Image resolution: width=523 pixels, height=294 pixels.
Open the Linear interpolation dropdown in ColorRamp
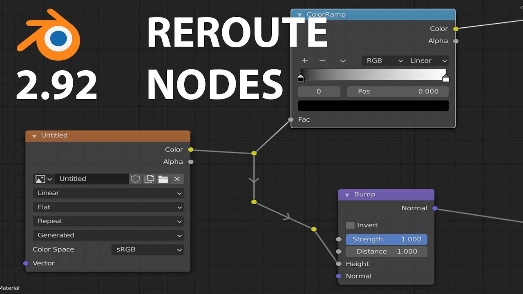click(x=427, y=60)
